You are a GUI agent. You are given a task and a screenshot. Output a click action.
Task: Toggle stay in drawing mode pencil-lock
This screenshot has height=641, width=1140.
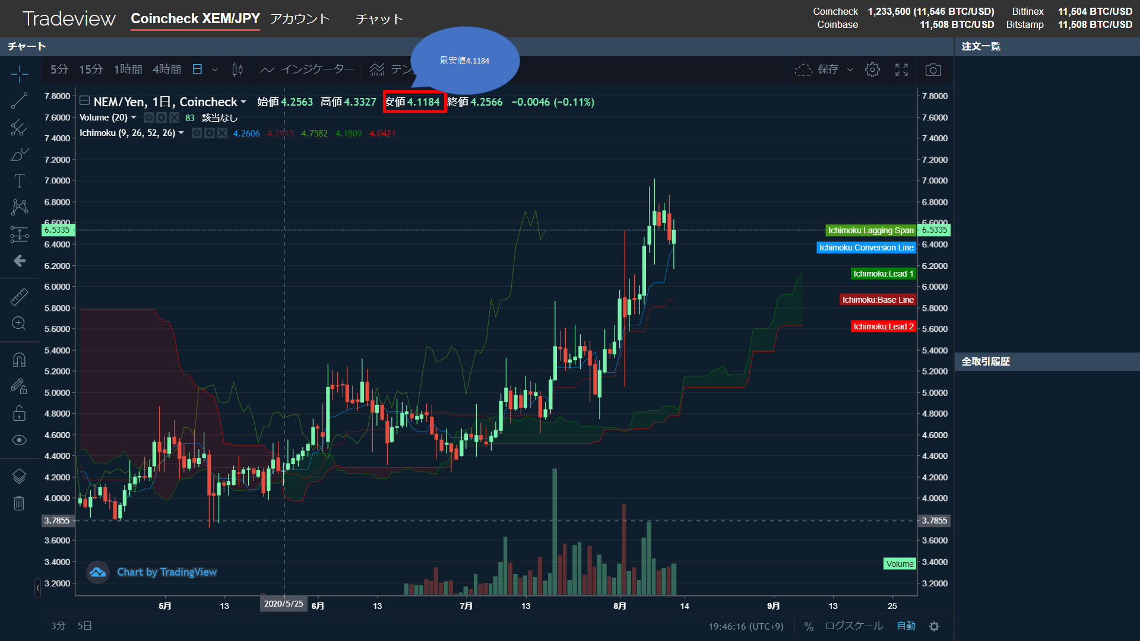pyautogui.click(x=20, y=386)
